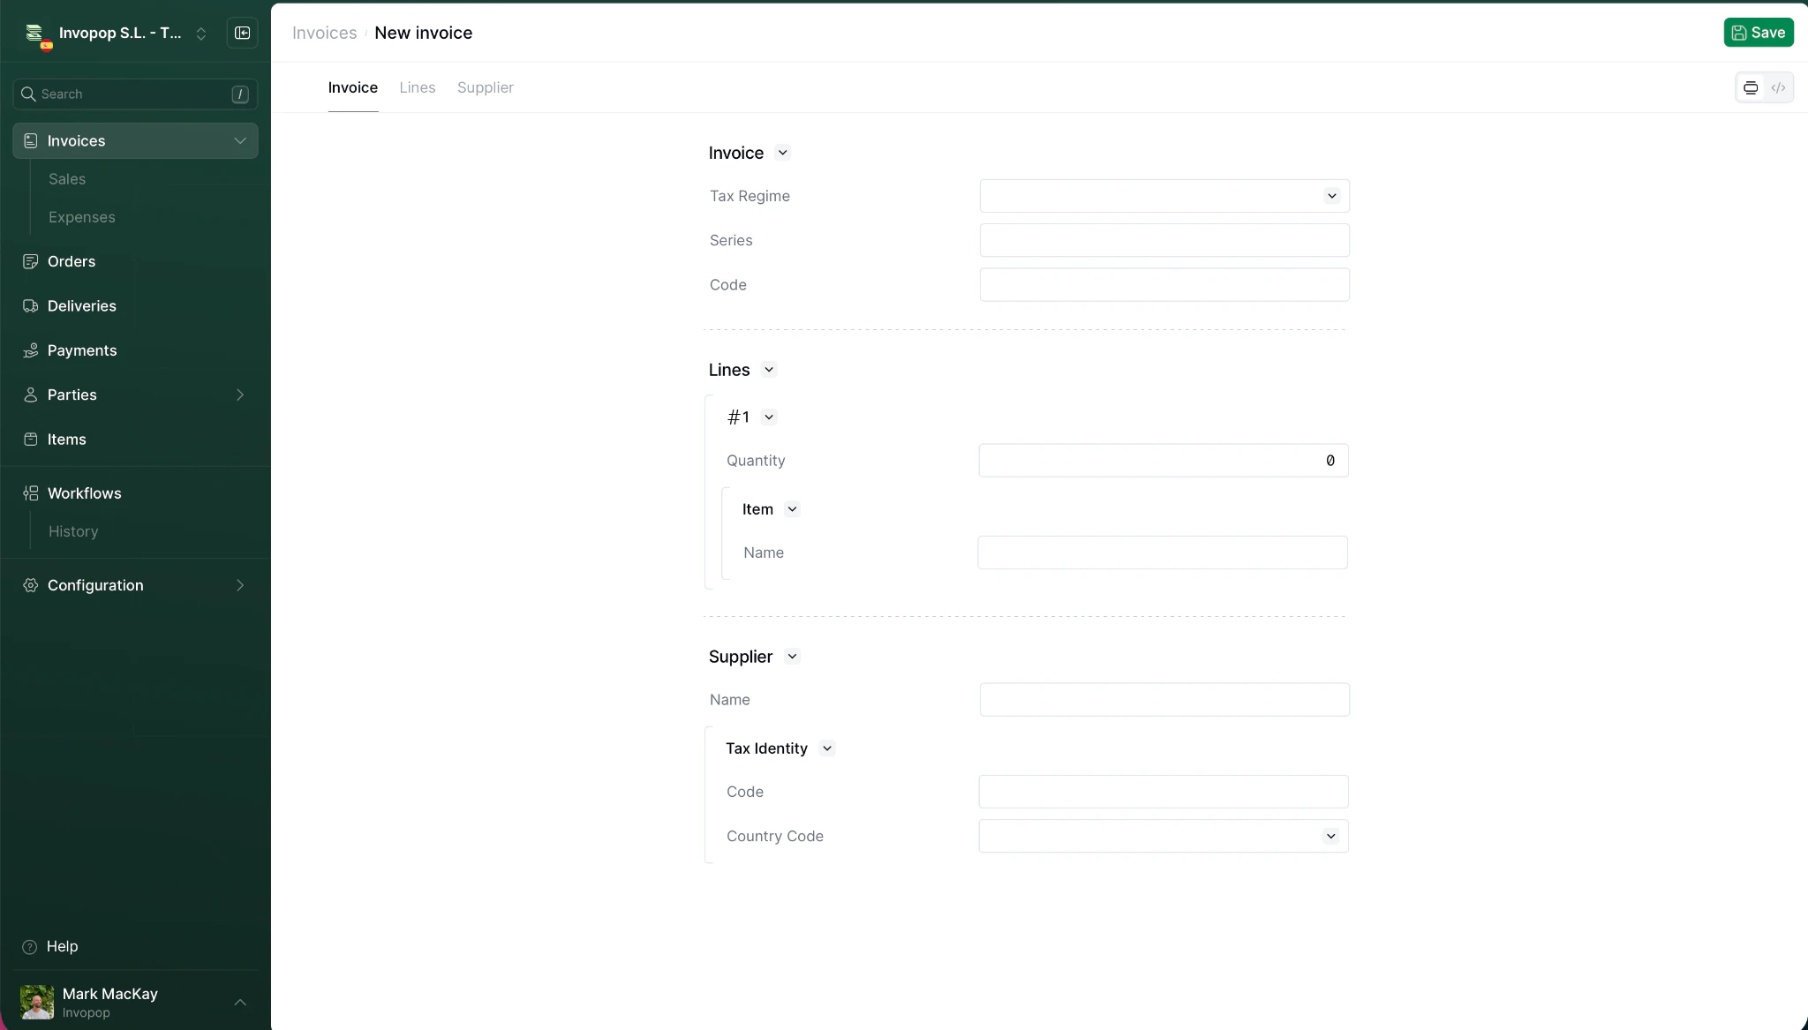Image resolution: width=1808 pixels, height=1030 pixels.
Task: Click the Help question mark icon
Action: [31, 946]
